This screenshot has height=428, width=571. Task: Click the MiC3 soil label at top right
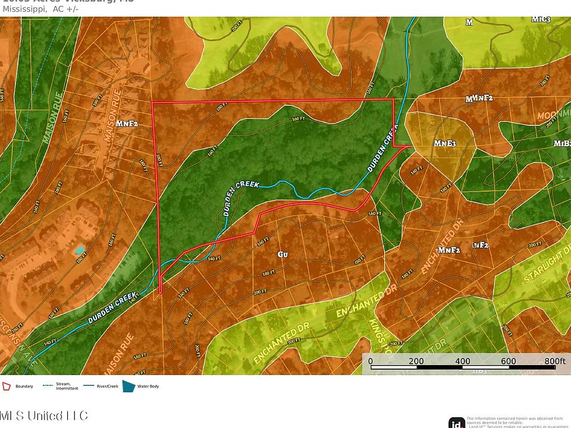[541, 20]
